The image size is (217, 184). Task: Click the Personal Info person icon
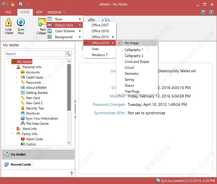click(x=18, y=67)
